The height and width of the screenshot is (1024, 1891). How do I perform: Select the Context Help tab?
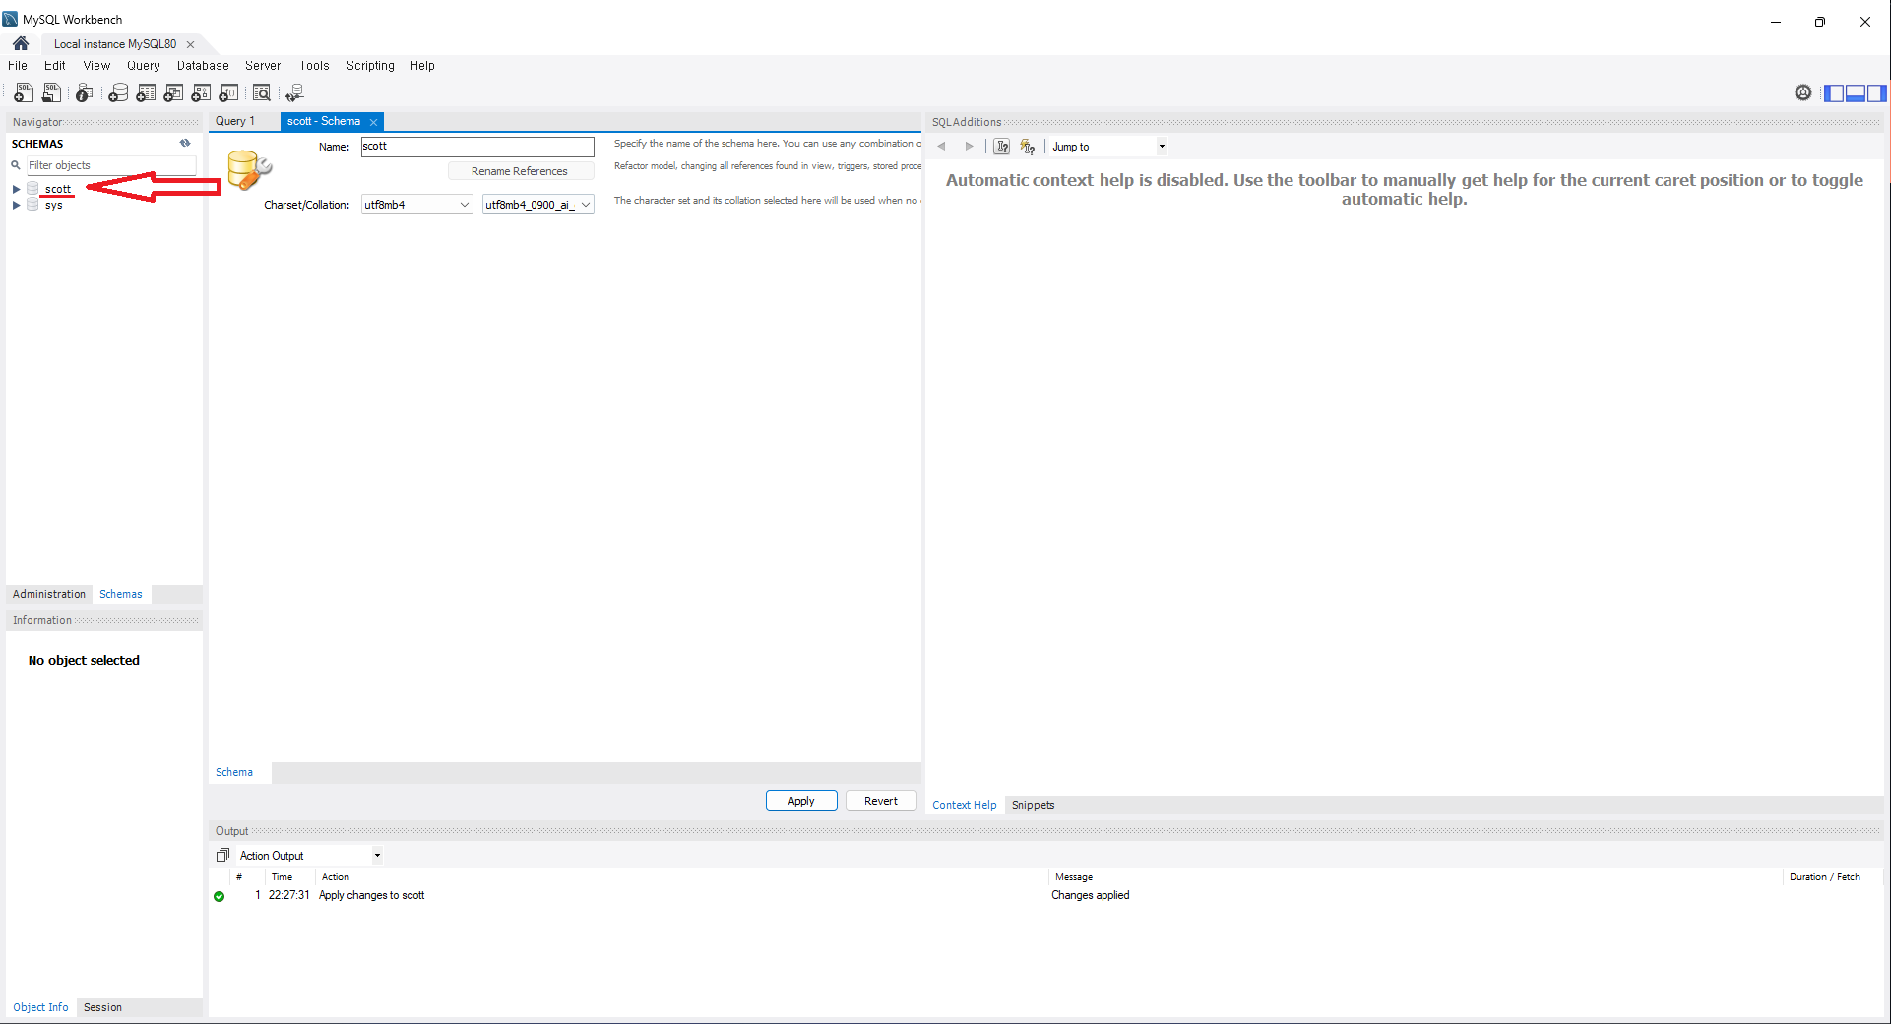click(x=965, y=805)
